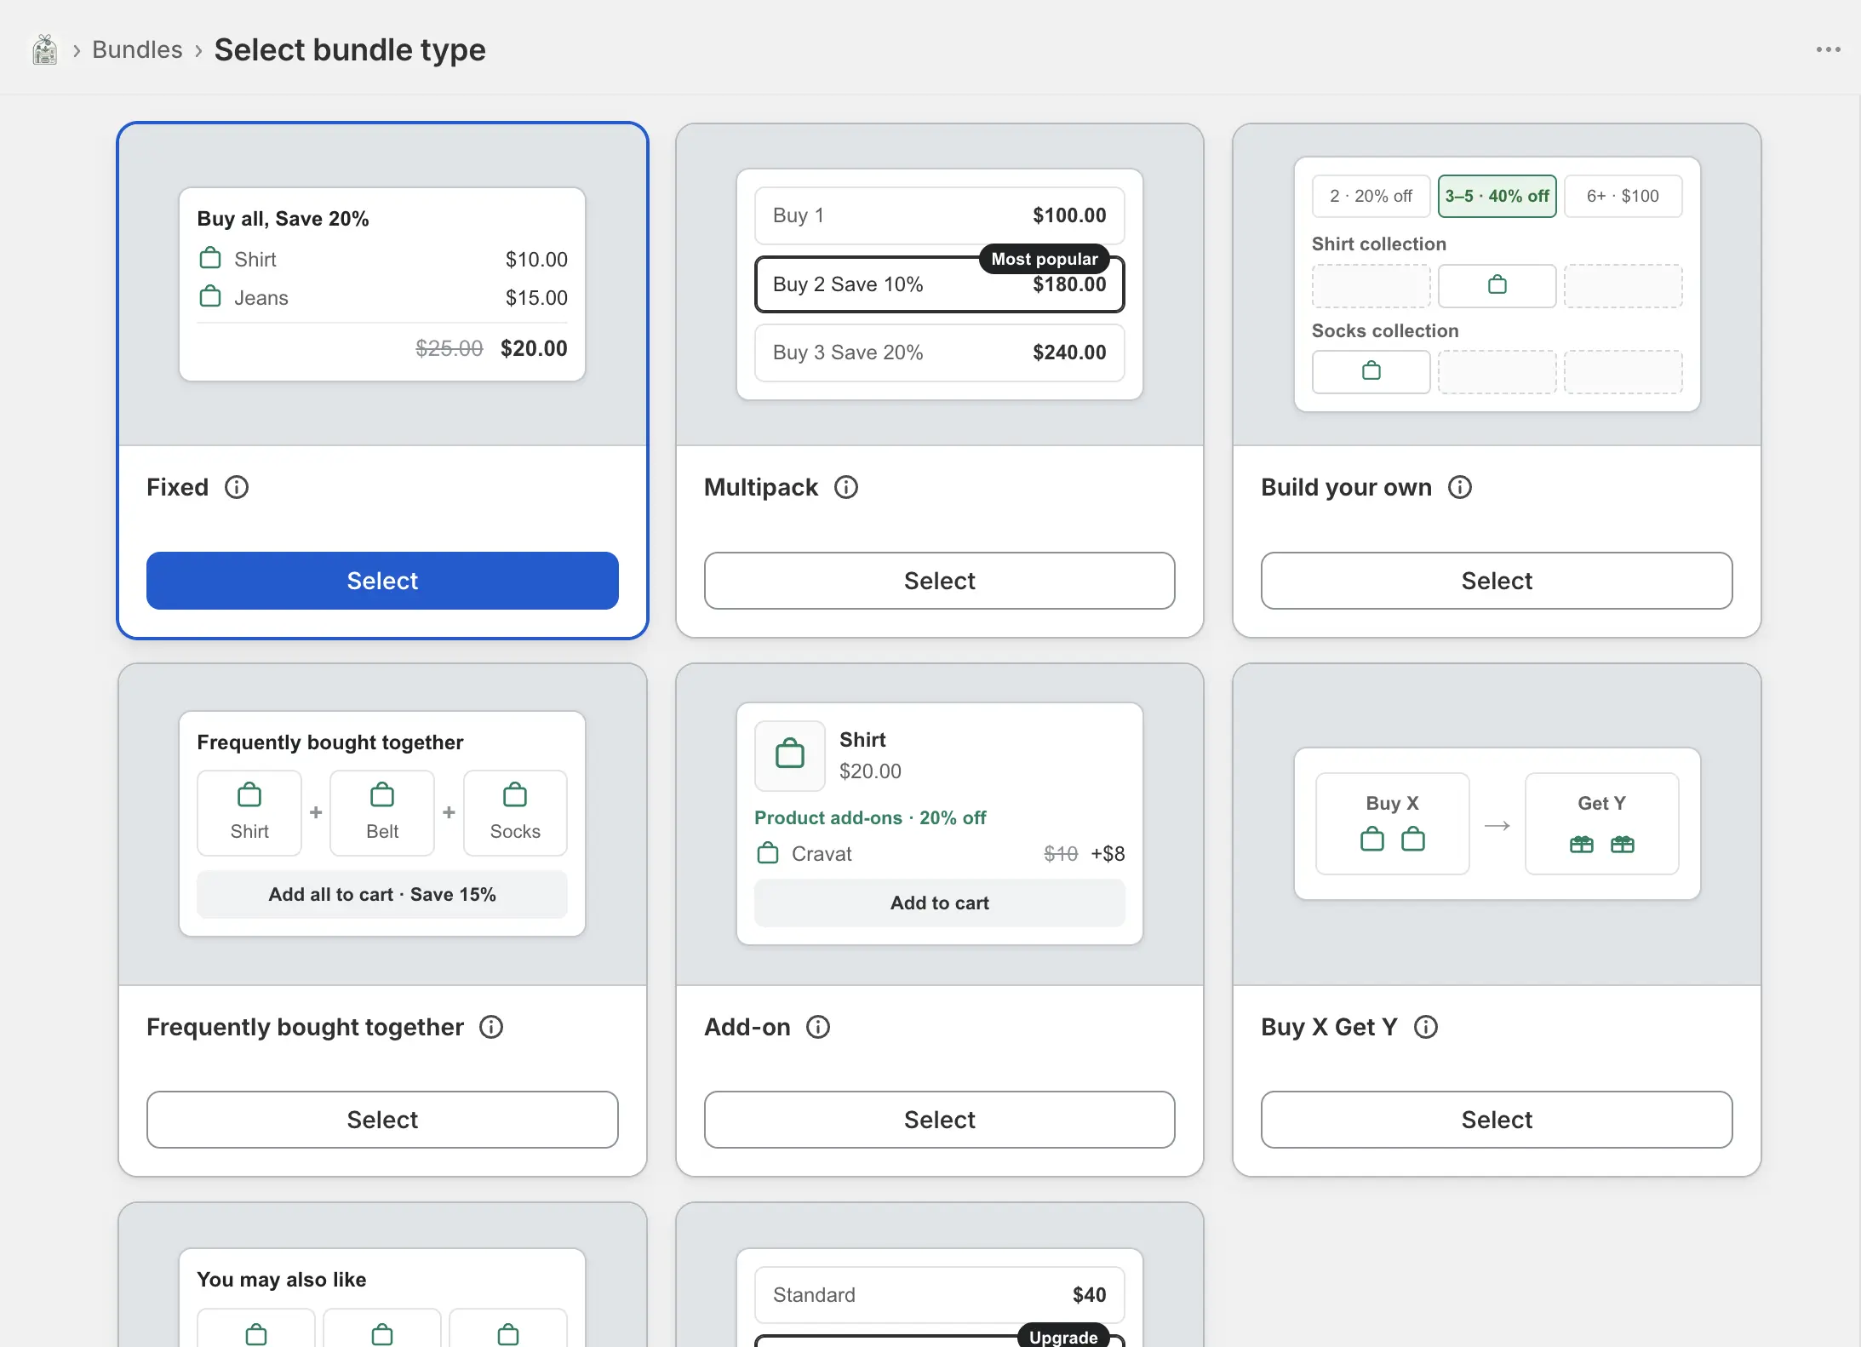Screen dimensions: 1861x1347
Task: Show info for the Fixed bundle type
Action: tap(237, 487)
